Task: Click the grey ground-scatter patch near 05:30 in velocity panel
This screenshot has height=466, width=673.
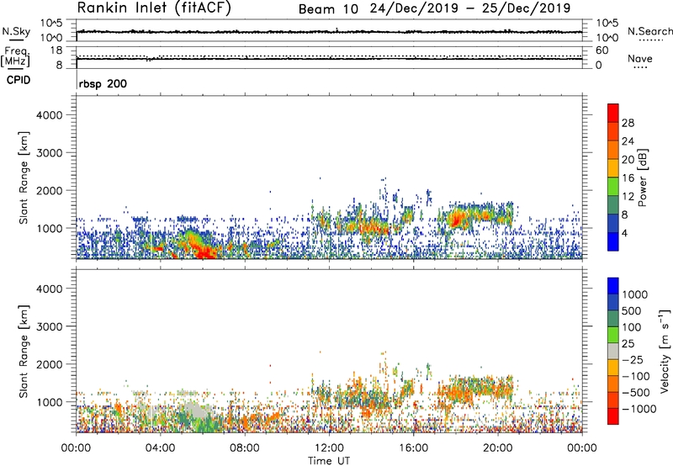Action: [195, 410]
